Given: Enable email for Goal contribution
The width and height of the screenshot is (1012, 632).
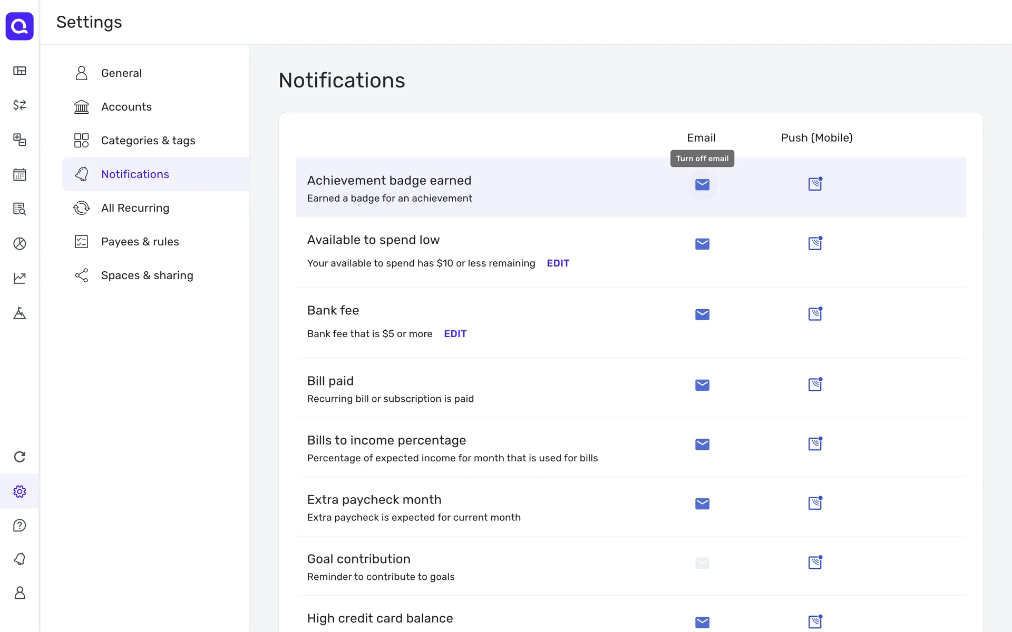Looking at the screenshot, I should tap(702, 563).
